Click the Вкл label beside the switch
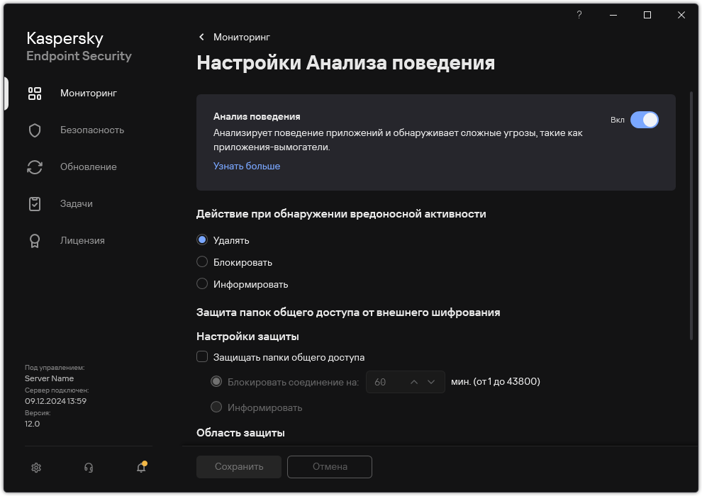This screenshot has height=496, width=702. (618, 120)
